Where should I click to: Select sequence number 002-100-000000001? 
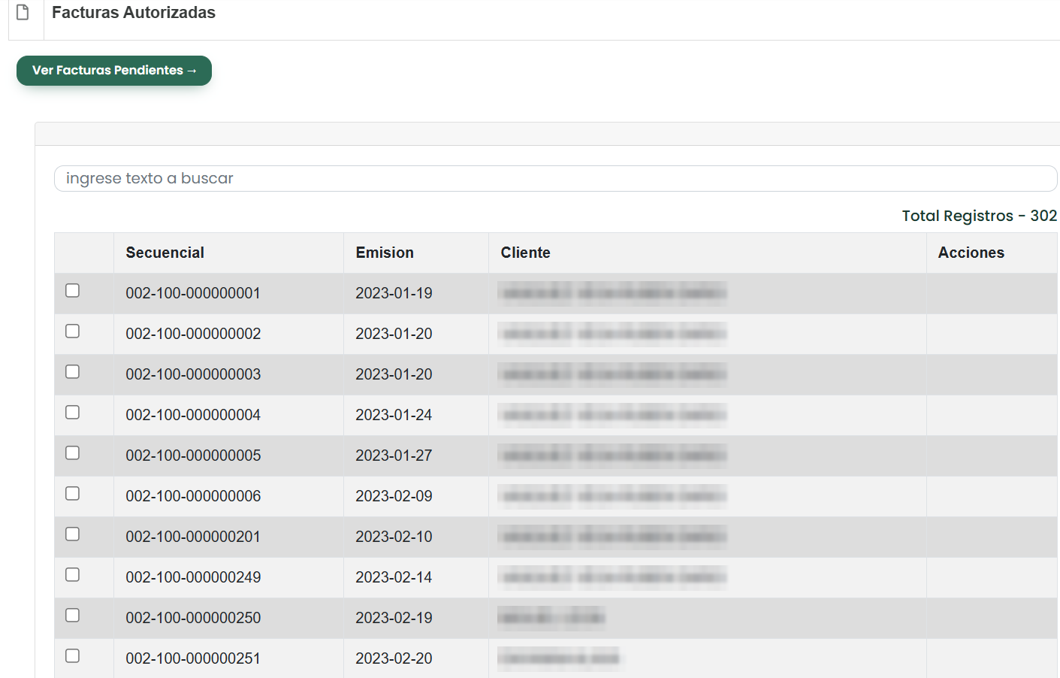tap(193, 293)
